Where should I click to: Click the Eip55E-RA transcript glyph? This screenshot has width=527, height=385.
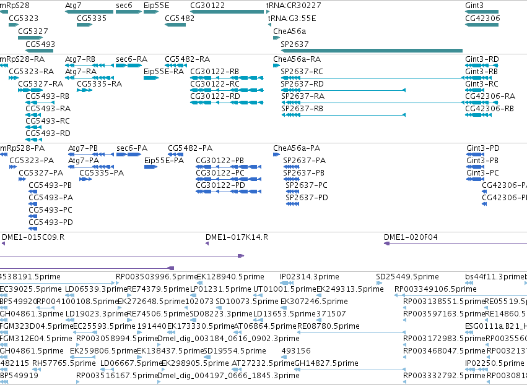(x=151, y=78)
